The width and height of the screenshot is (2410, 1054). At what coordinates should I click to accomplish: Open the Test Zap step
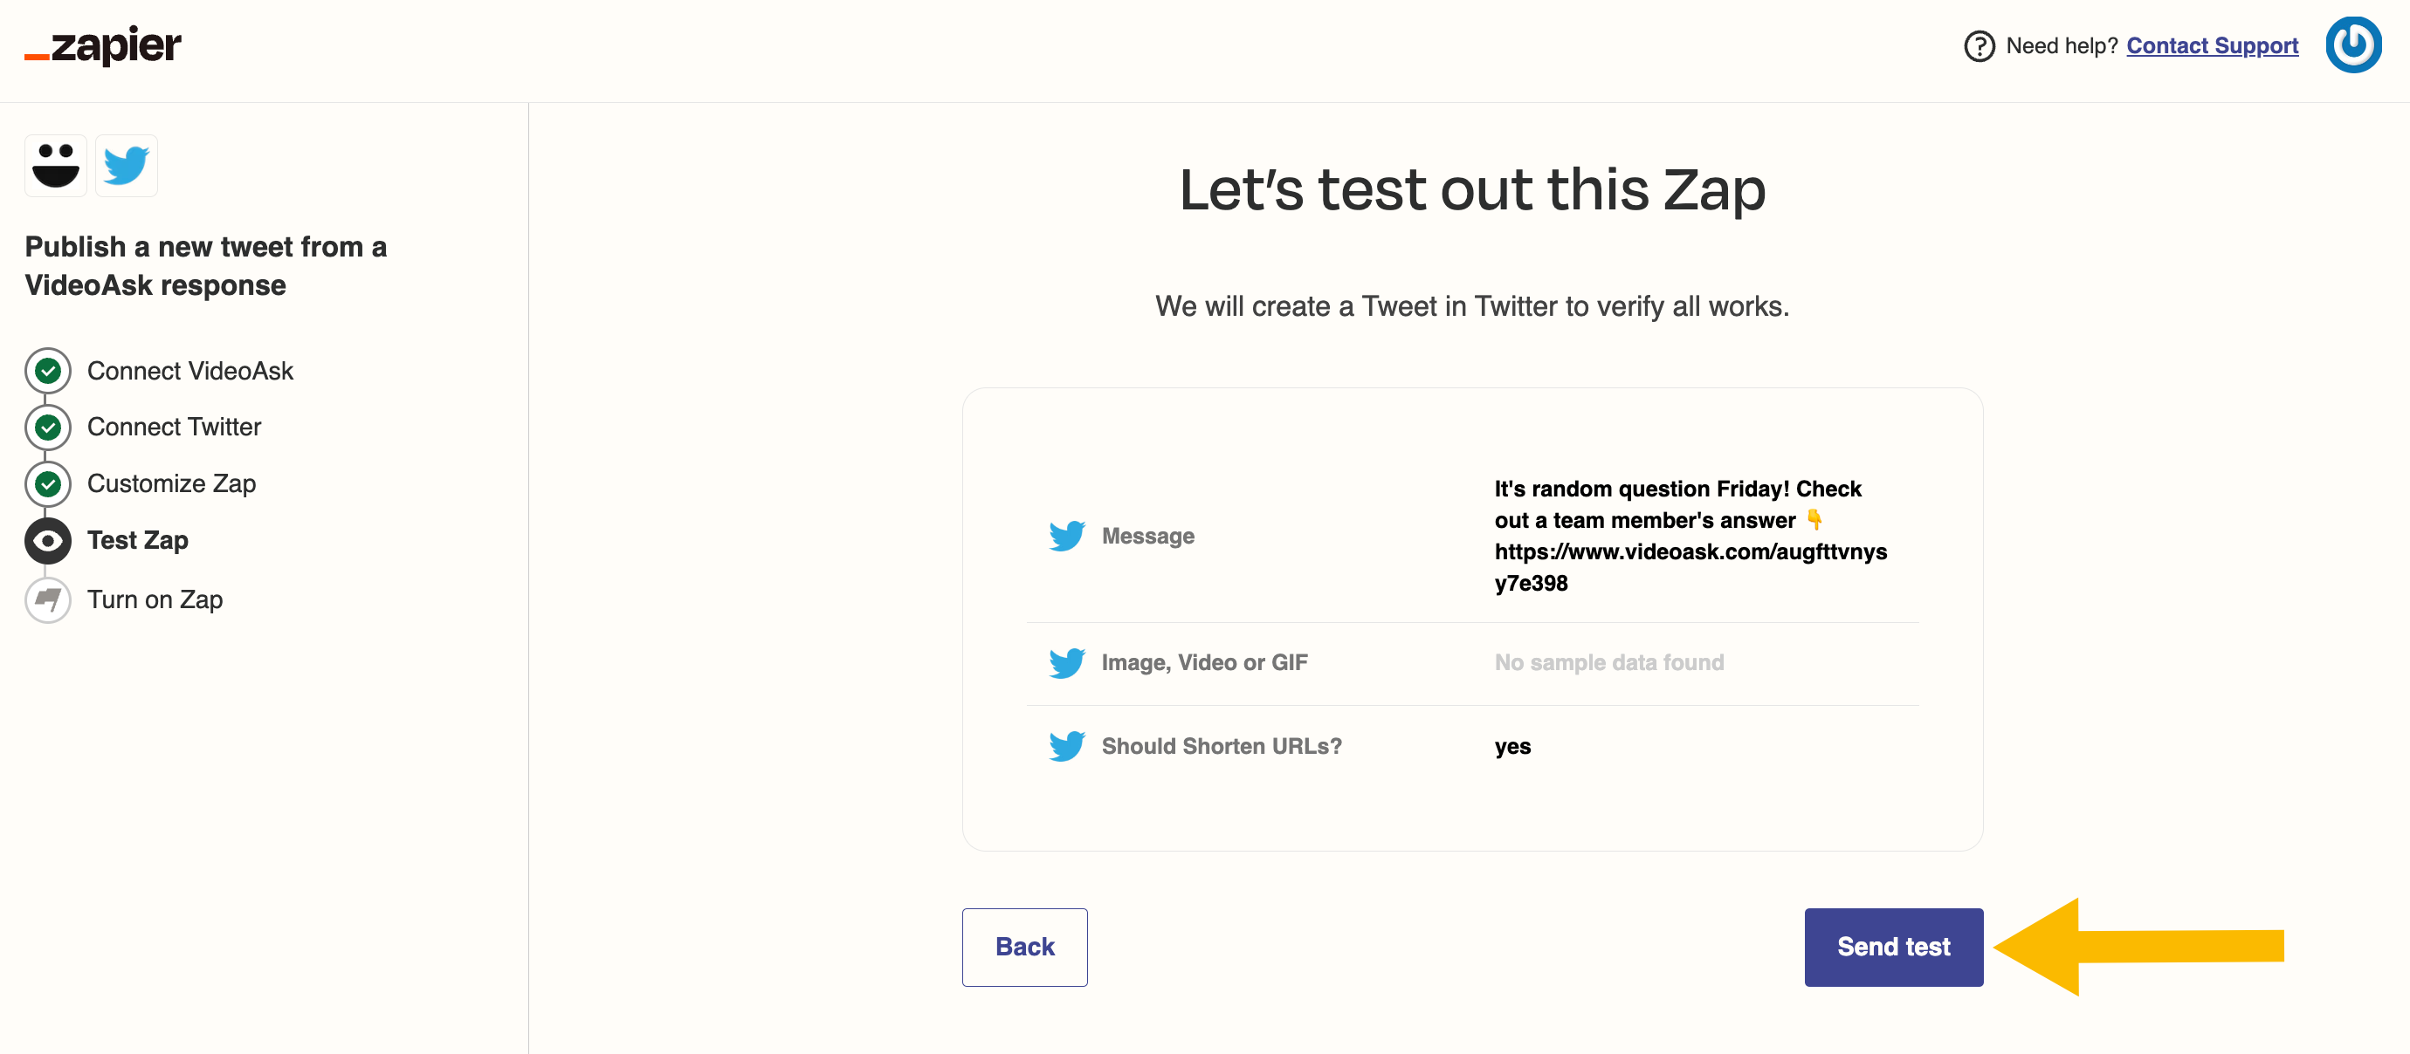tap(138, 541)
